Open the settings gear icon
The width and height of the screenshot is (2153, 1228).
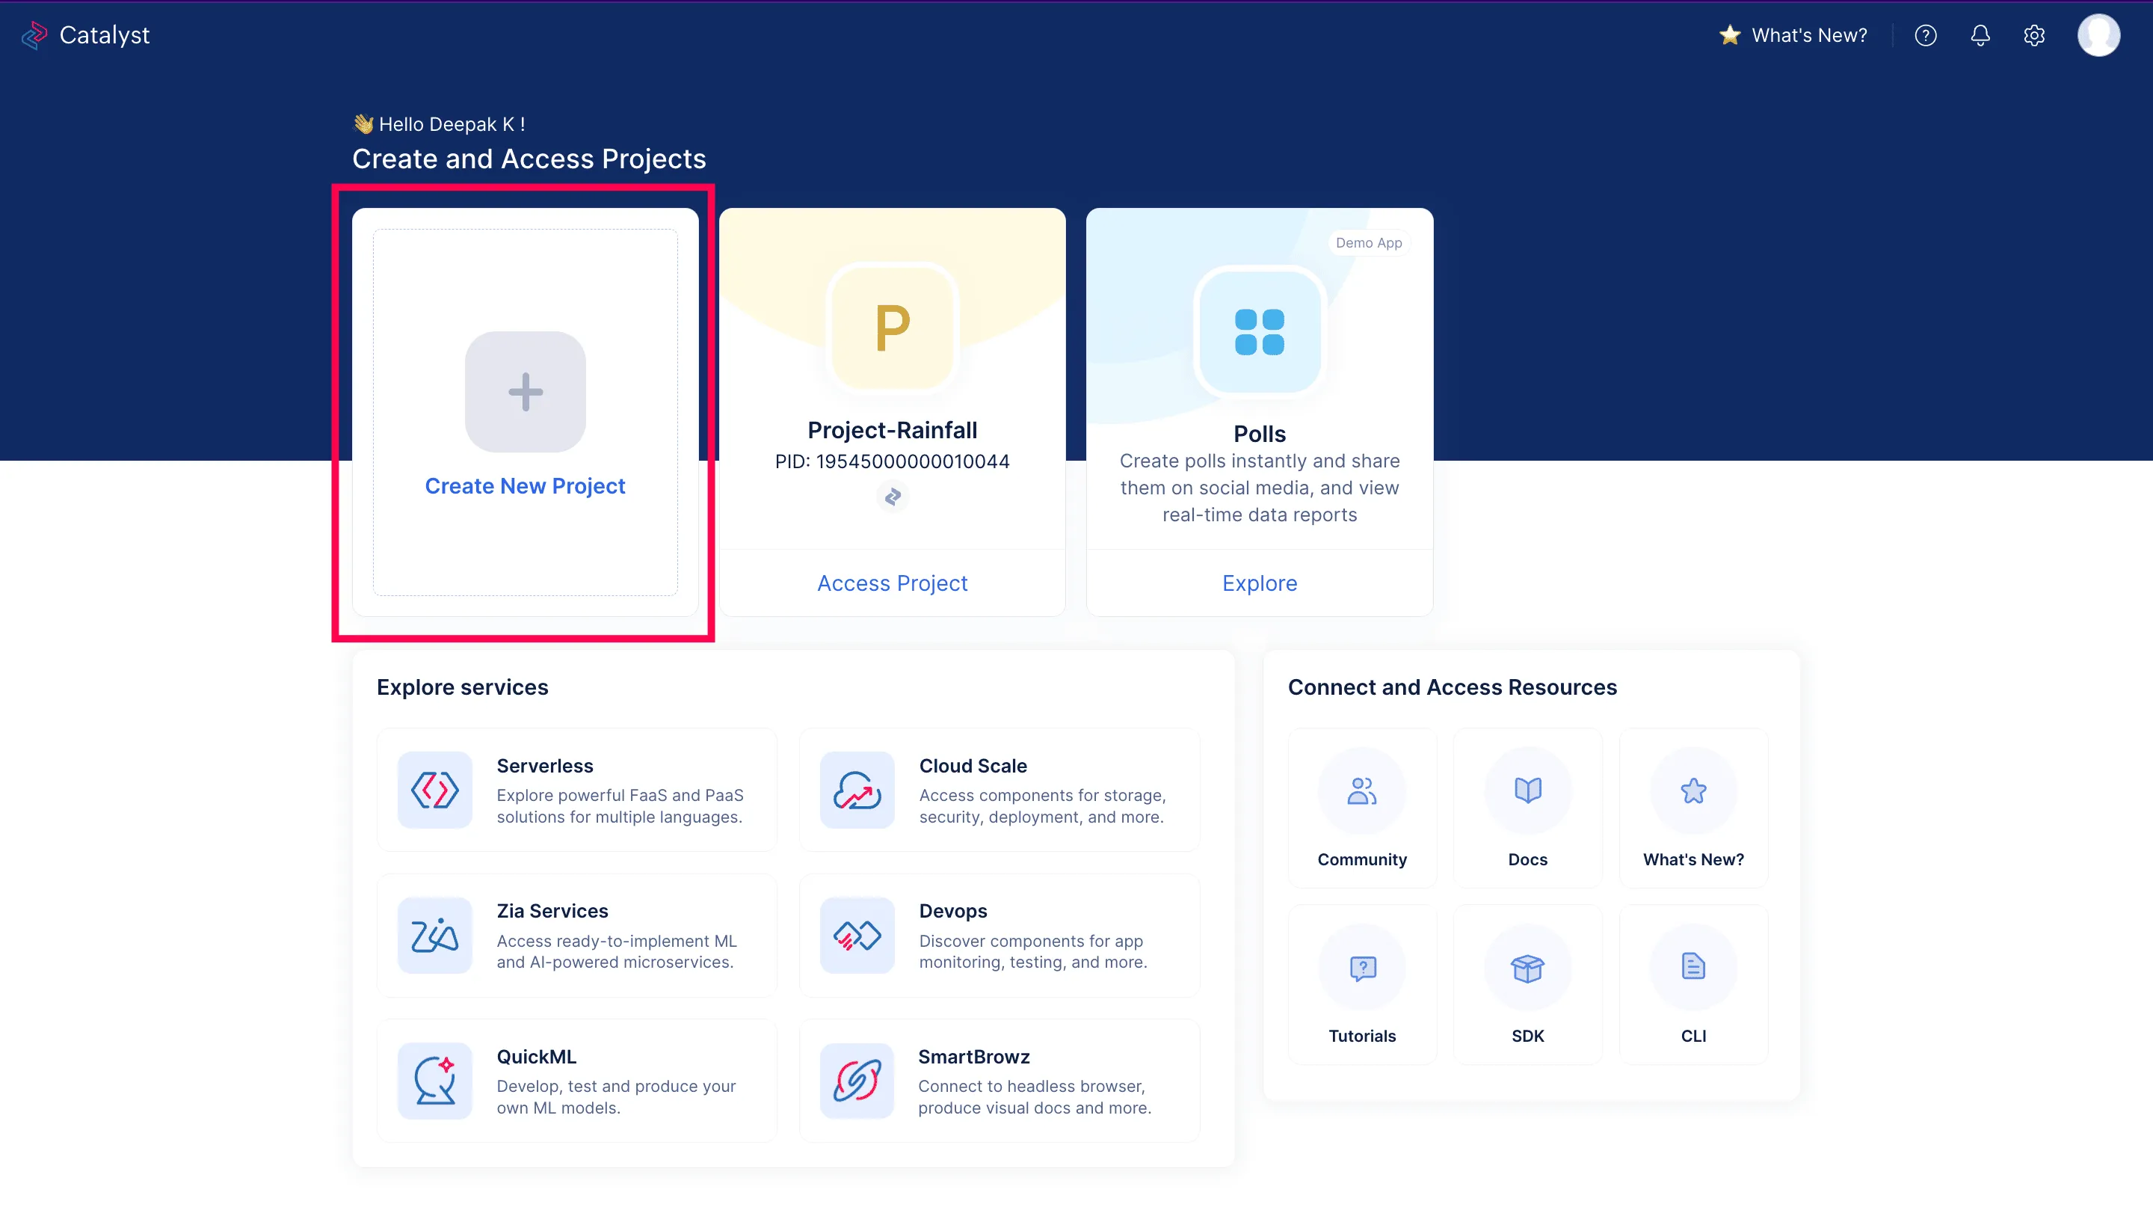coord(2034,35)
